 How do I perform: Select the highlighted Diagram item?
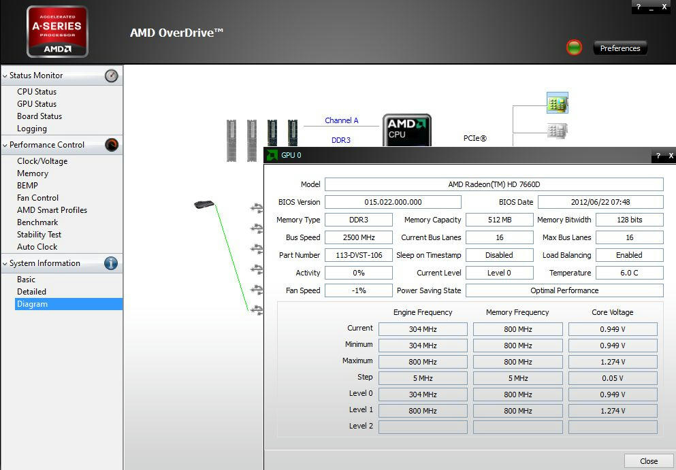point(69,304)
